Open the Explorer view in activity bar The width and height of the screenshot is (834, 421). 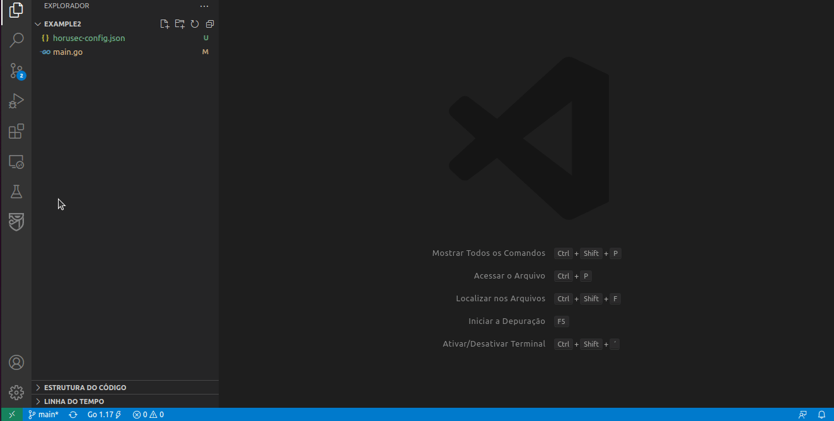click(x=16, y=11)
